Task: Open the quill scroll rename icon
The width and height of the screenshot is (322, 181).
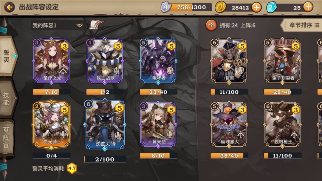Action: point(97,25)
